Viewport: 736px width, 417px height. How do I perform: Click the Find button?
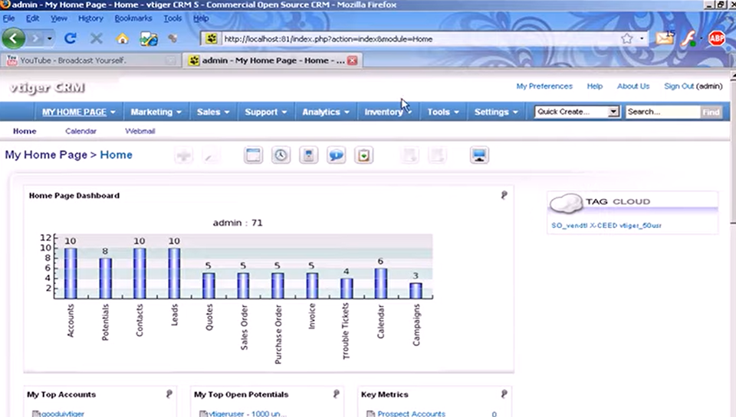pyautogui.click(x=711, y=112)
